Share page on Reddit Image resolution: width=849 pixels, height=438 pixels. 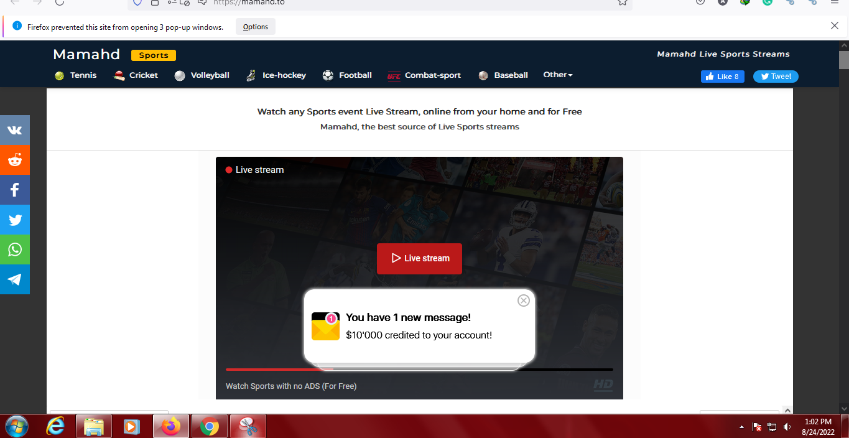[15, 160]
